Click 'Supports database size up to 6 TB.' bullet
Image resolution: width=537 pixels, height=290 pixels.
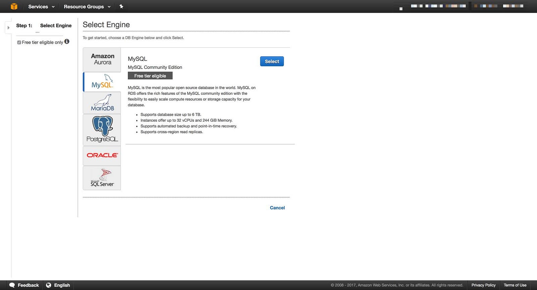tap(171, 115)
